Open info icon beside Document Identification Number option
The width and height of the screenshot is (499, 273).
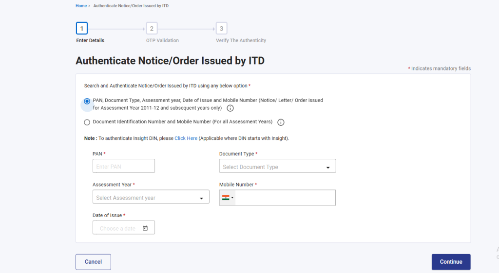click(x=281, y=122)
